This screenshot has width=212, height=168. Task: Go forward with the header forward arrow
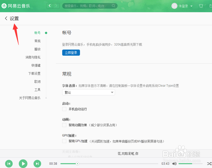(x=56, y=6)
